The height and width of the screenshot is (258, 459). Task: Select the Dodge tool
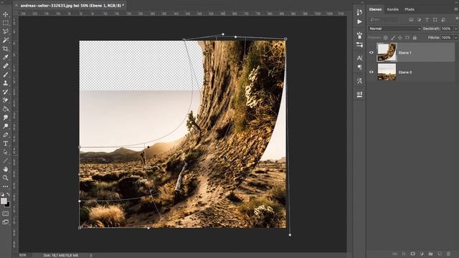[x=6, y=126]
